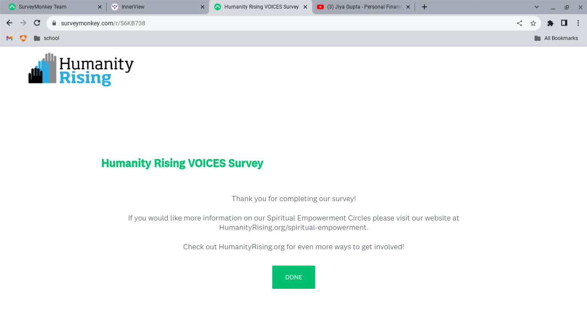Open the school bookmarks folder
This screenshot has height=309, width=587.
coord(47,38)
